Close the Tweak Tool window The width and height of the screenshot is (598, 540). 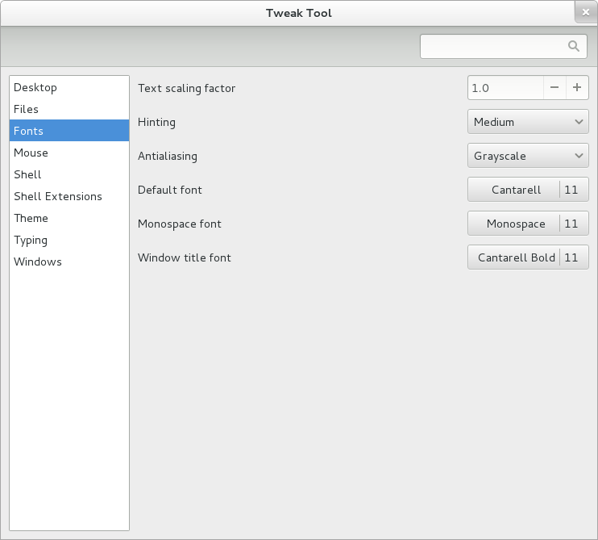pos(586,12)
